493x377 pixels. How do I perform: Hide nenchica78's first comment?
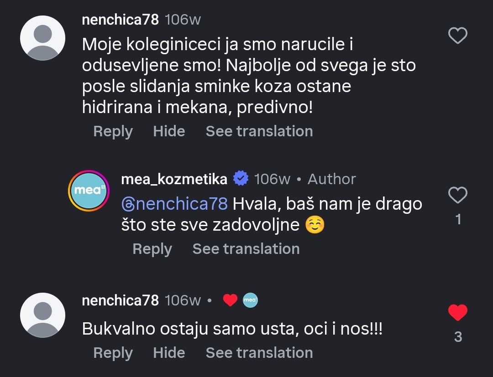coord(169,131)
